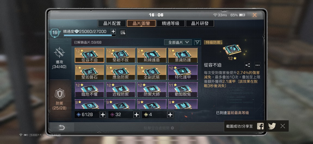
Task: Click the back arrow button
Action: pyautogui.click(x=62, y=127)
